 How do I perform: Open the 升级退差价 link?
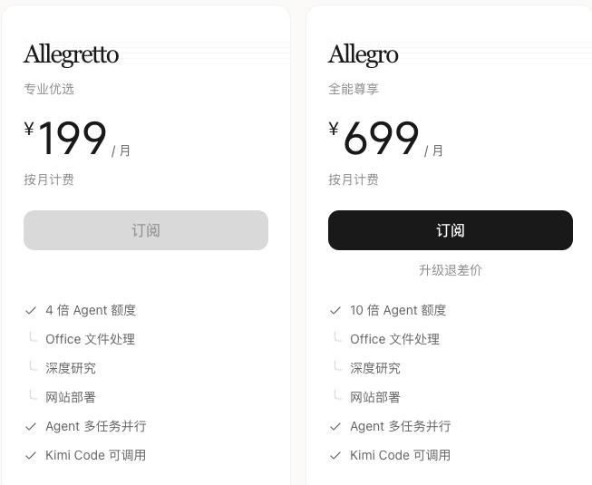451,270
